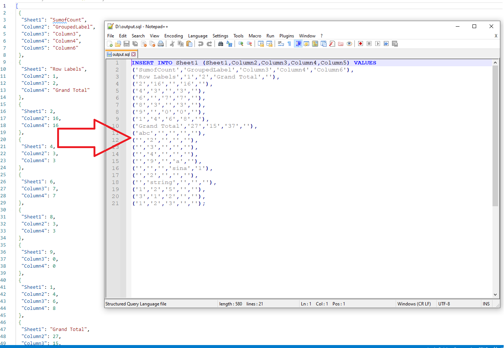Viewport: 504px width, 348px height.
Task: Click the vertical scrollbar thumb in Notepad++
Action: click(x=495, y=136)
